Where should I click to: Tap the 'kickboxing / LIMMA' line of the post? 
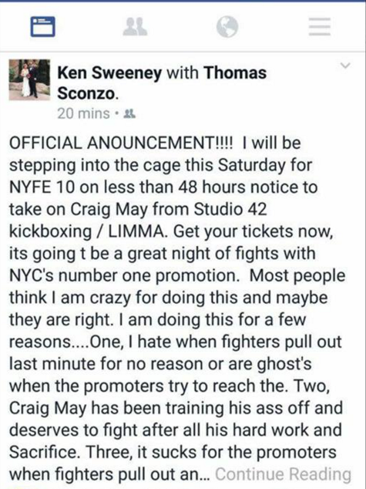171,231
